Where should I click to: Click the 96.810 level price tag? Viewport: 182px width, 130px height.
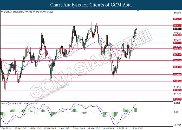177,48
